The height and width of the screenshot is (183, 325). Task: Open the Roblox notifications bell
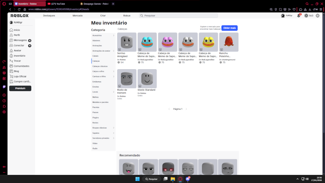tap(299, 15)
